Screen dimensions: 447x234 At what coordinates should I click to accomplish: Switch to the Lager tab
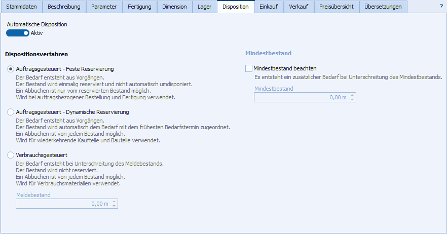pos(205,7)
